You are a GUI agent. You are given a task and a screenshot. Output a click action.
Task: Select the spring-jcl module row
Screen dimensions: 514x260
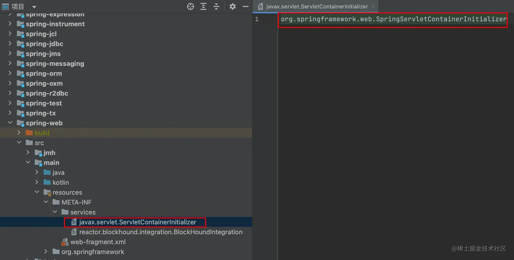(x=126, y=34)
